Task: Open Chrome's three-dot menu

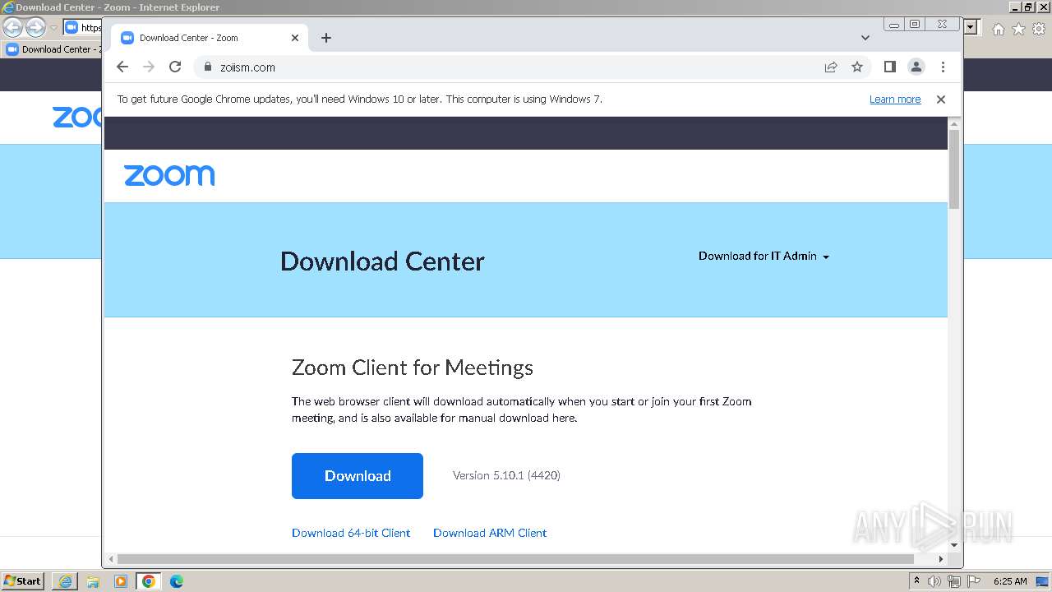Action: coord(943,67)
